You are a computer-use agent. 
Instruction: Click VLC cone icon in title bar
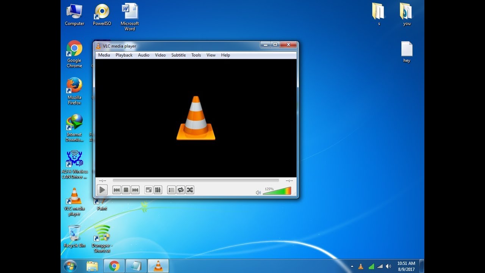pos(99,46)
